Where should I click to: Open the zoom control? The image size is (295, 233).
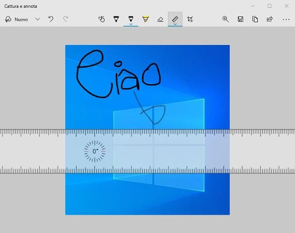pos(225,19)
